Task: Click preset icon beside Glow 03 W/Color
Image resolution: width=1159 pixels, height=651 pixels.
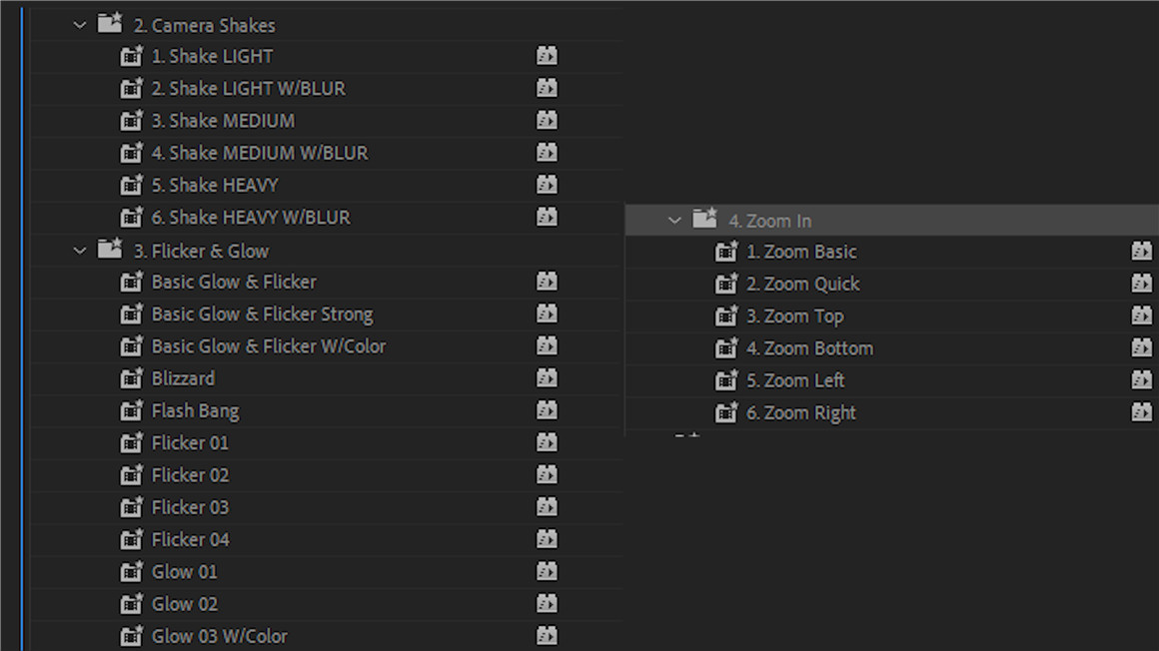Action: [x=131, y=636]
